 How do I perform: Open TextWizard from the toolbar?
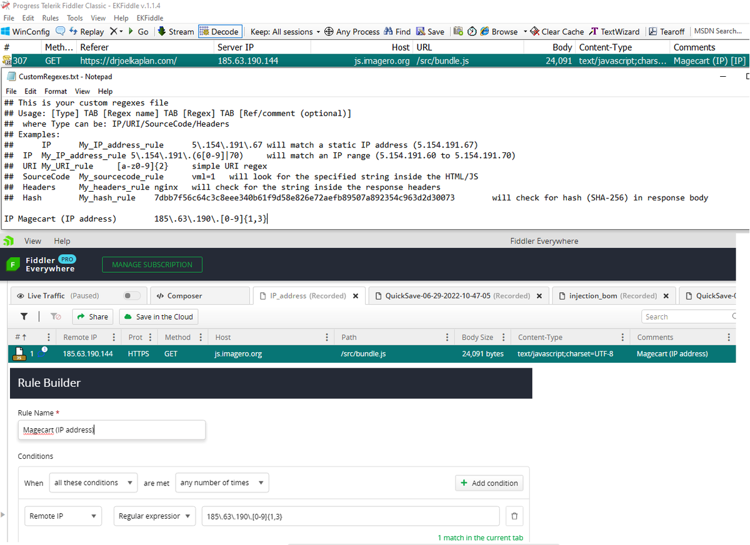[615, 31]
